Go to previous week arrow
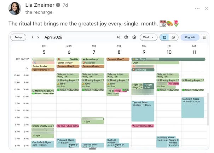Image resolution: width=214 pixels, height=153 pixels. (x=33, y=37)
